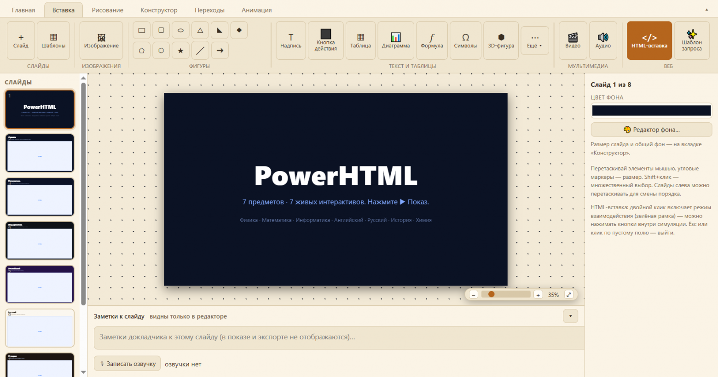The image size is (718, 377).
Task: Select the star shape
Action: (180, 51)
